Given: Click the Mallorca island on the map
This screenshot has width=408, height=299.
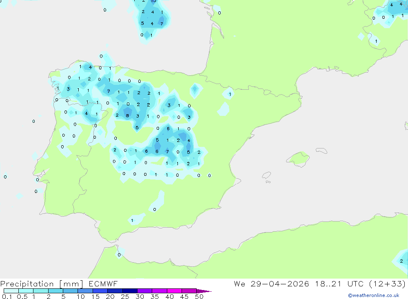Looking at the screenshot, I should (x=298, y=158).
